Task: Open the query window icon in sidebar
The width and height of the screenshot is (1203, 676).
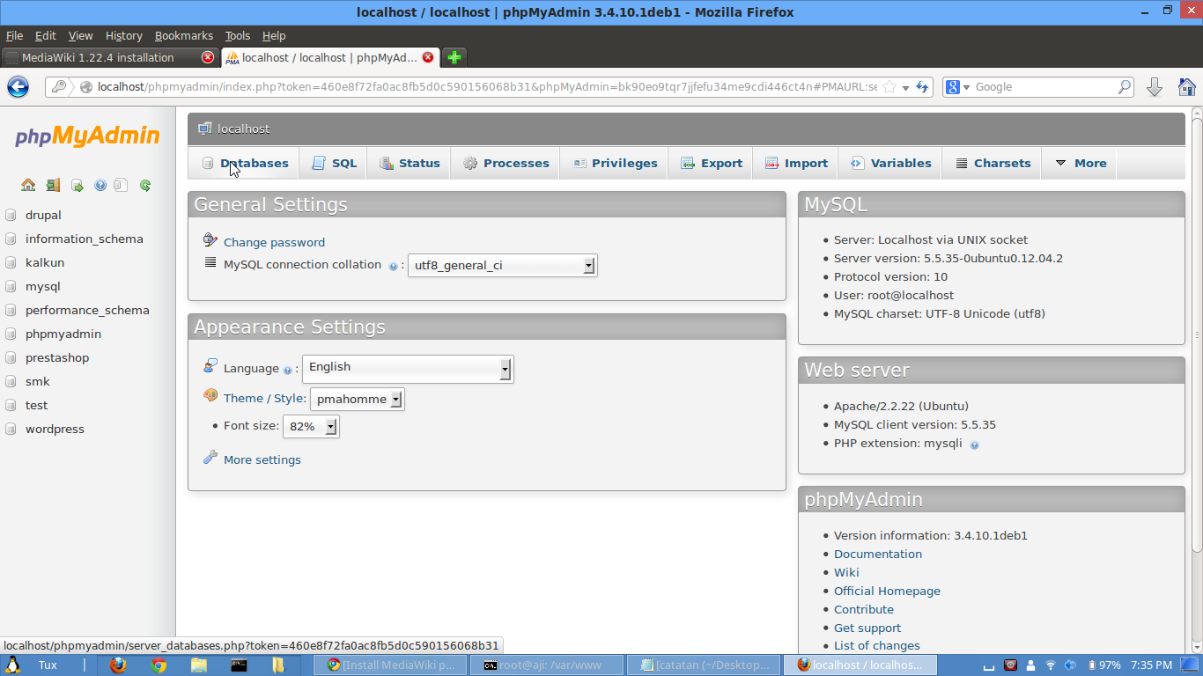Action: tap(77, 185)
